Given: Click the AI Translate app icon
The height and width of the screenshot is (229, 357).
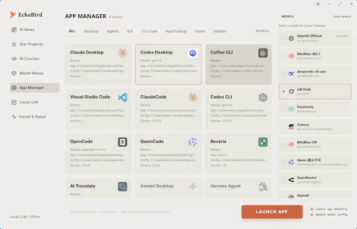Looking at the screenshot, I should tap(122, 187).
